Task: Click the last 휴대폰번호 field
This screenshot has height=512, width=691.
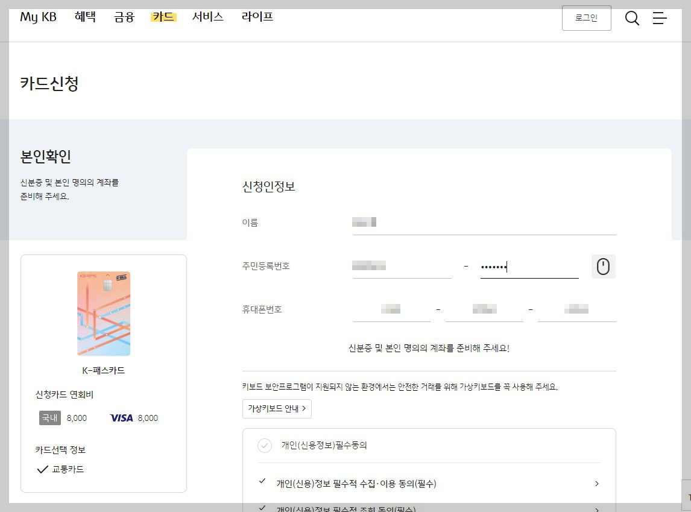Action: coord(577,309)
